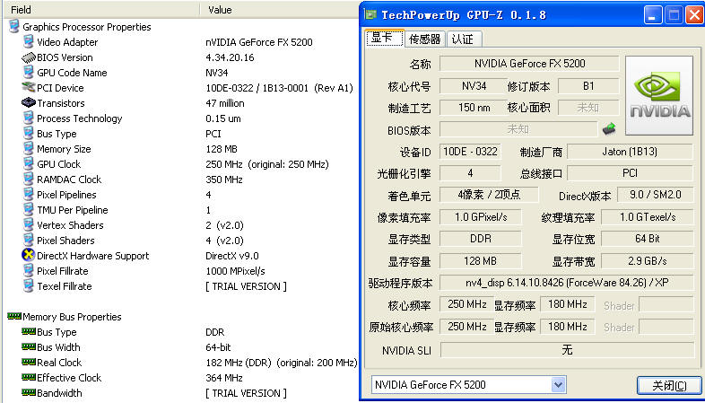
Task: Click the 显存类型 field showing DDR
Action: tap(481, 239)
